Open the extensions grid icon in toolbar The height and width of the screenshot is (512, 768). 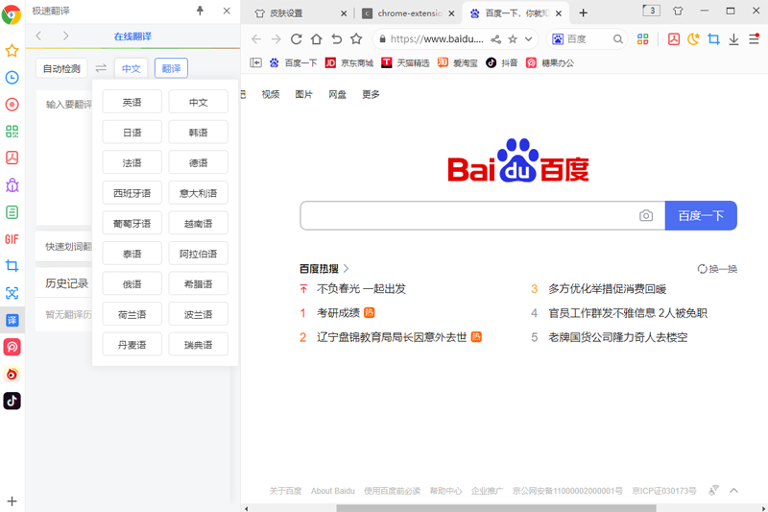[642, 39]
